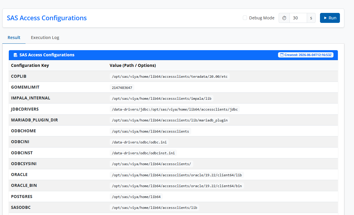Click the /data-drivers/jdbc path value
Image resolution: width=354 pixels, height=215 pixels.
175,109
